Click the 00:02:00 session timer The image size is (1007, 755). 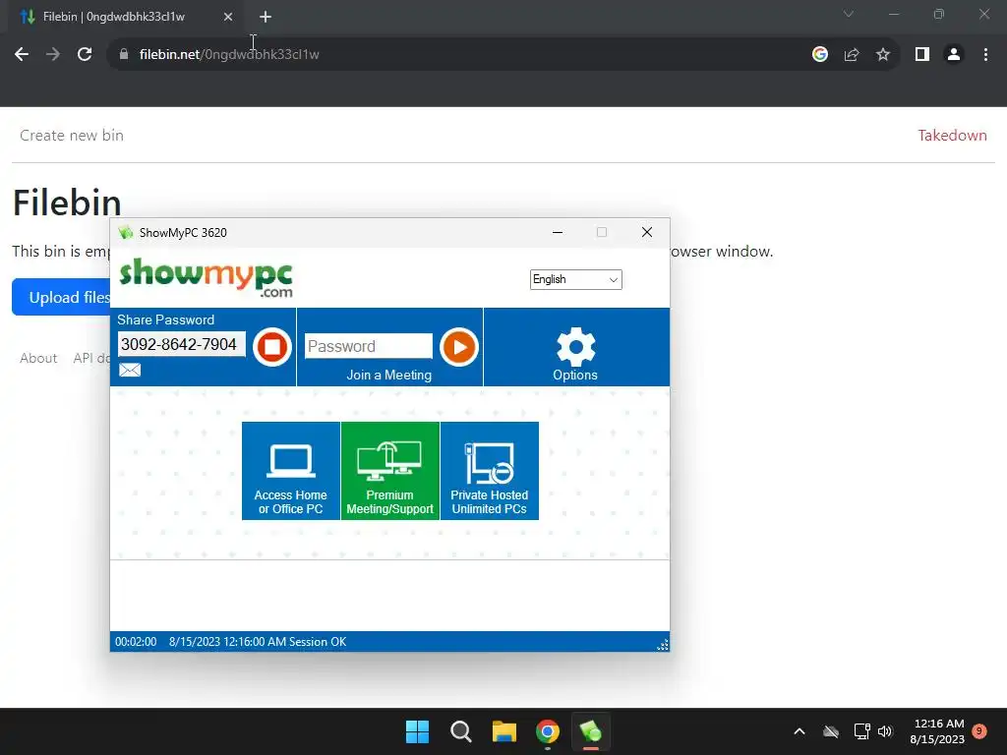coord(136,641)
